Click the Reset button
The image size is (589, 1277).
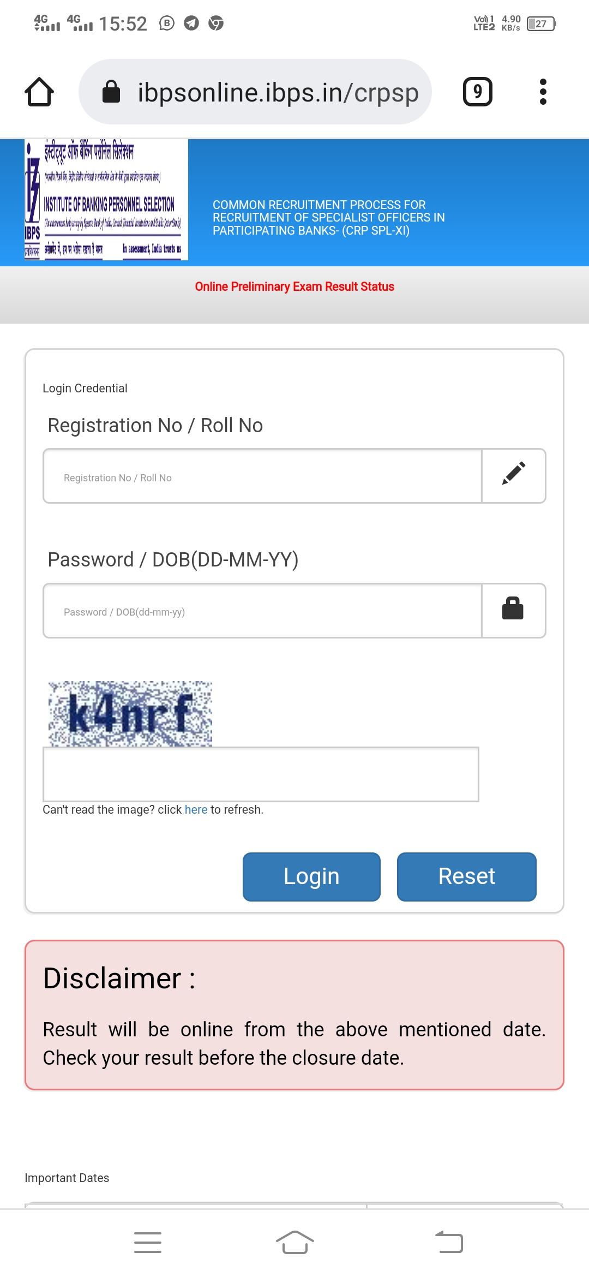click(x=467, y=876)
